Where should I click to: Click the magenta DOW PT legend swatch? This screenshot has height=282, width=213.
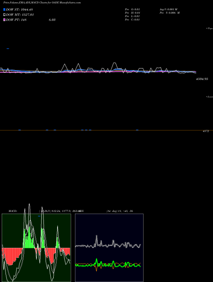4,20
